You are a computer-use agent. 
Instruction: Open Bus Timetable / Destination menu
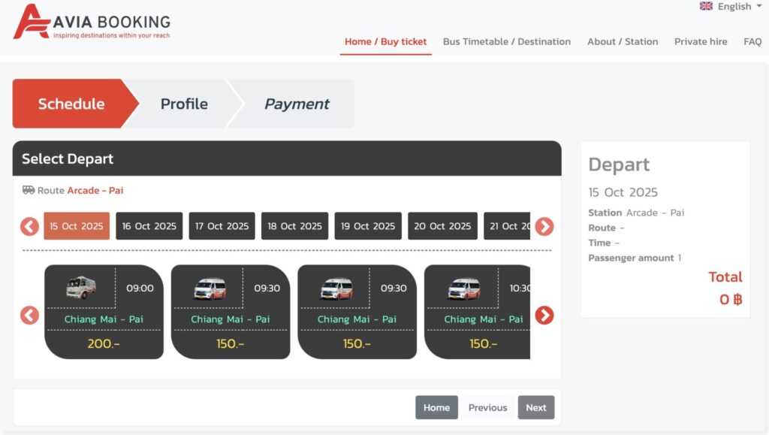(507, 42)
